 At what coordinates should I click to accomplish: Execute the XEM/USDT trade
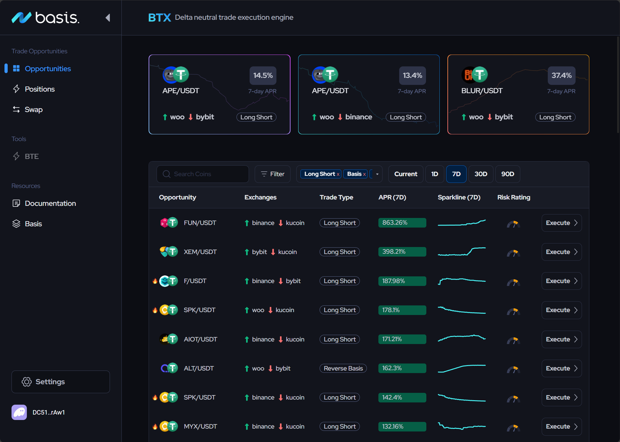pos(562,252)
